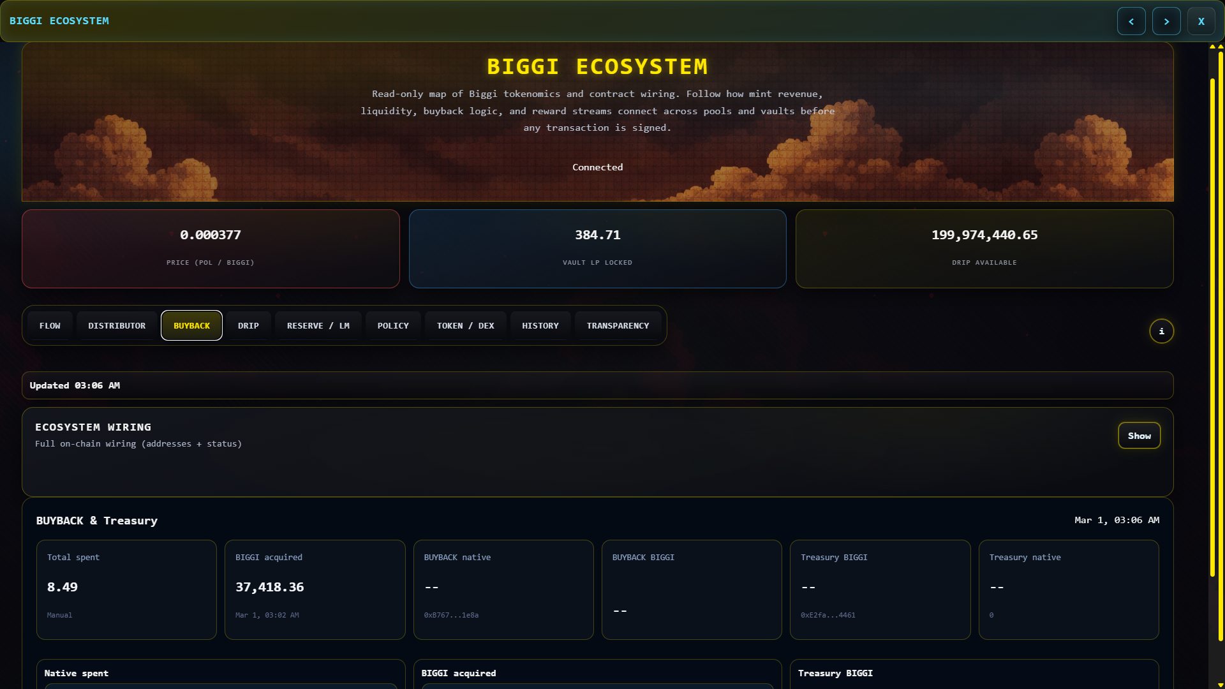1225x689 pixels.
Task: Open the RESERVE / LM tab
Action: [x=318, y=325]
